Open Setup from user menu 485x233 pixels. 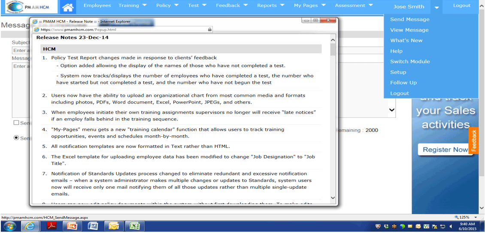[x=398, y=72]
